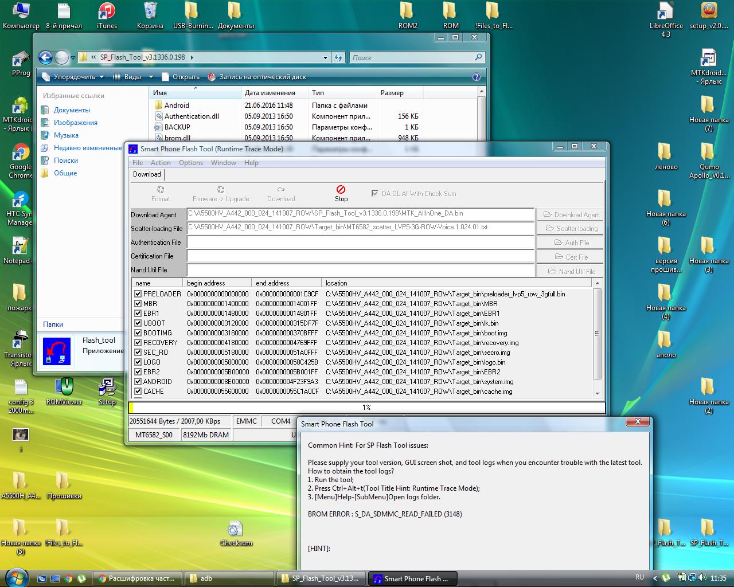The height and width of the screenshot is (587, 734).
Task: Open the ROMViewer desktop icon
Action: pyautogui.click(x=64, y=388)
